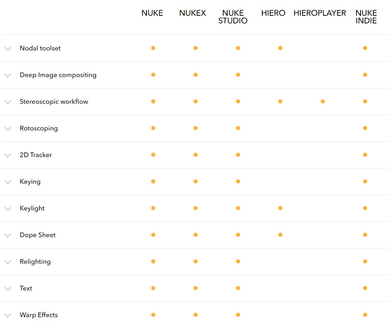This screenshot has width=392, height=327.
Task: Click the Deep Image compositing dot under NUKE STUDIO
Action: (238, 75)
